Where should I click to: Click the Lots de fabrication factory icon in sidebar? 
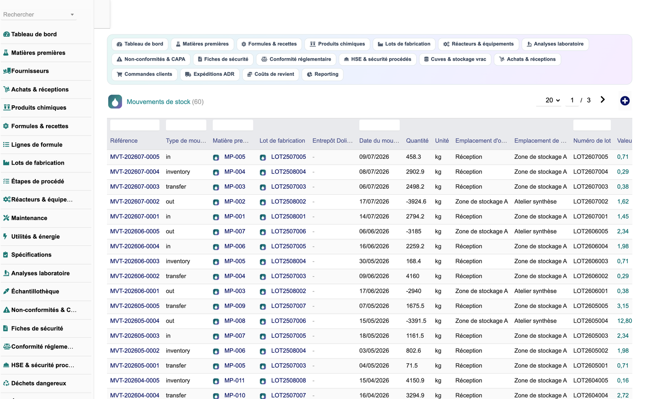click(6, 163)
